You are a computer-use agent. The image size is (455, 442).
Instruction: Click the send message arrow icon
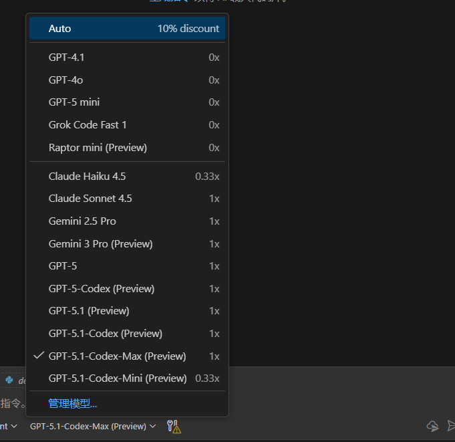point(451,426)
